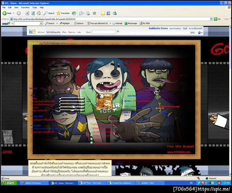
Task: Open the Favorites star pane
Action: pos(63,13)
